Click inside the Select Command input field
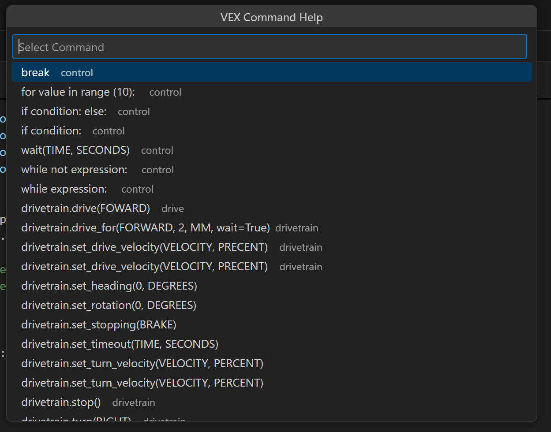Viewport: 551px width, 432px height. point(269,46)
